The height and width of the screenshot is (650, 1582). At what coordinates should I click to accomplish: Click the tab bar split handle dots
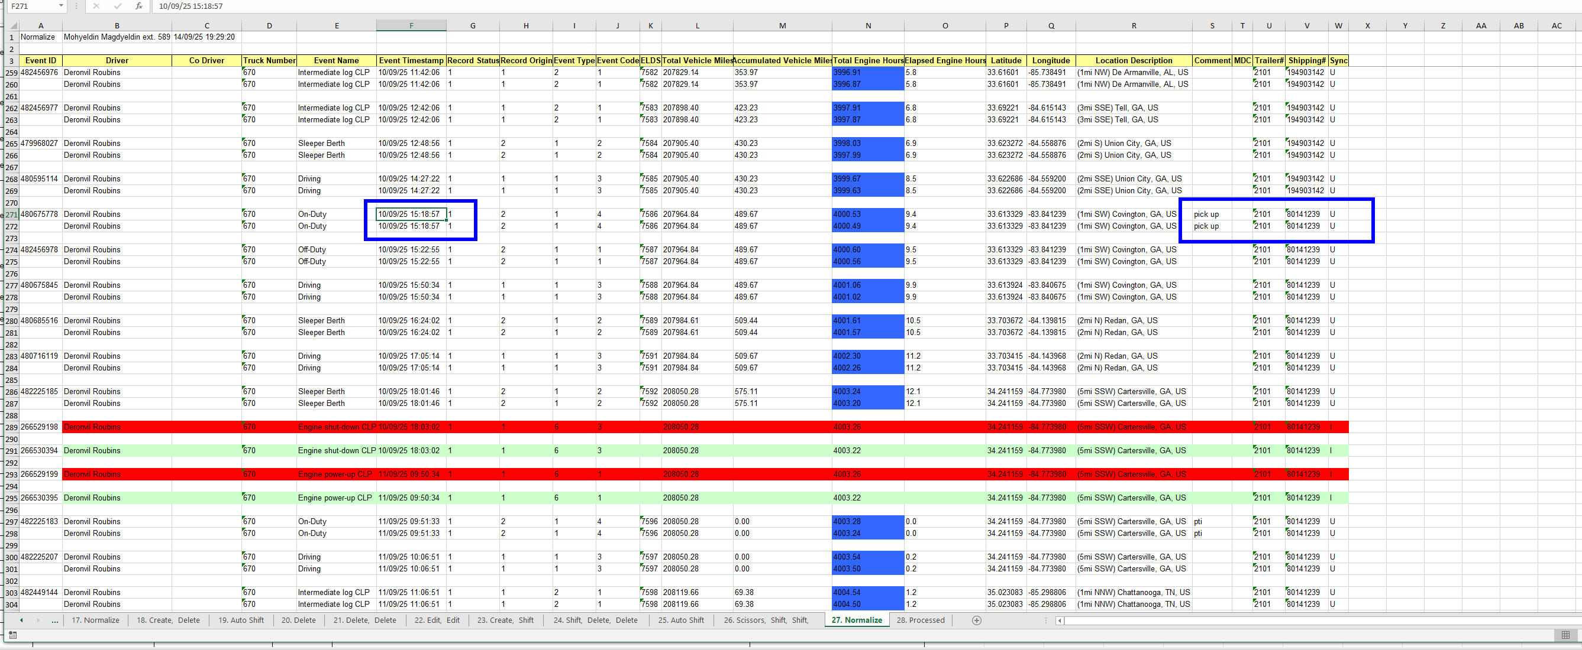click(x=1046, y=620)
